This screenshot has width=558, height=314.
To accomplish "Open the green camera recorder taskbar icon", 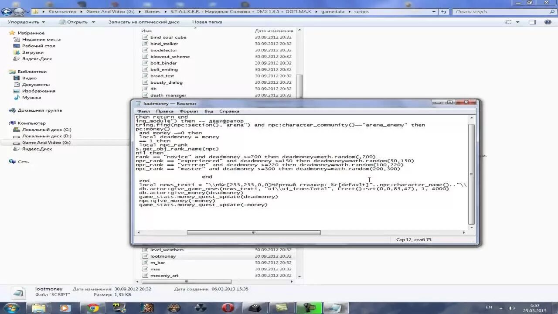I will point(309,308).
